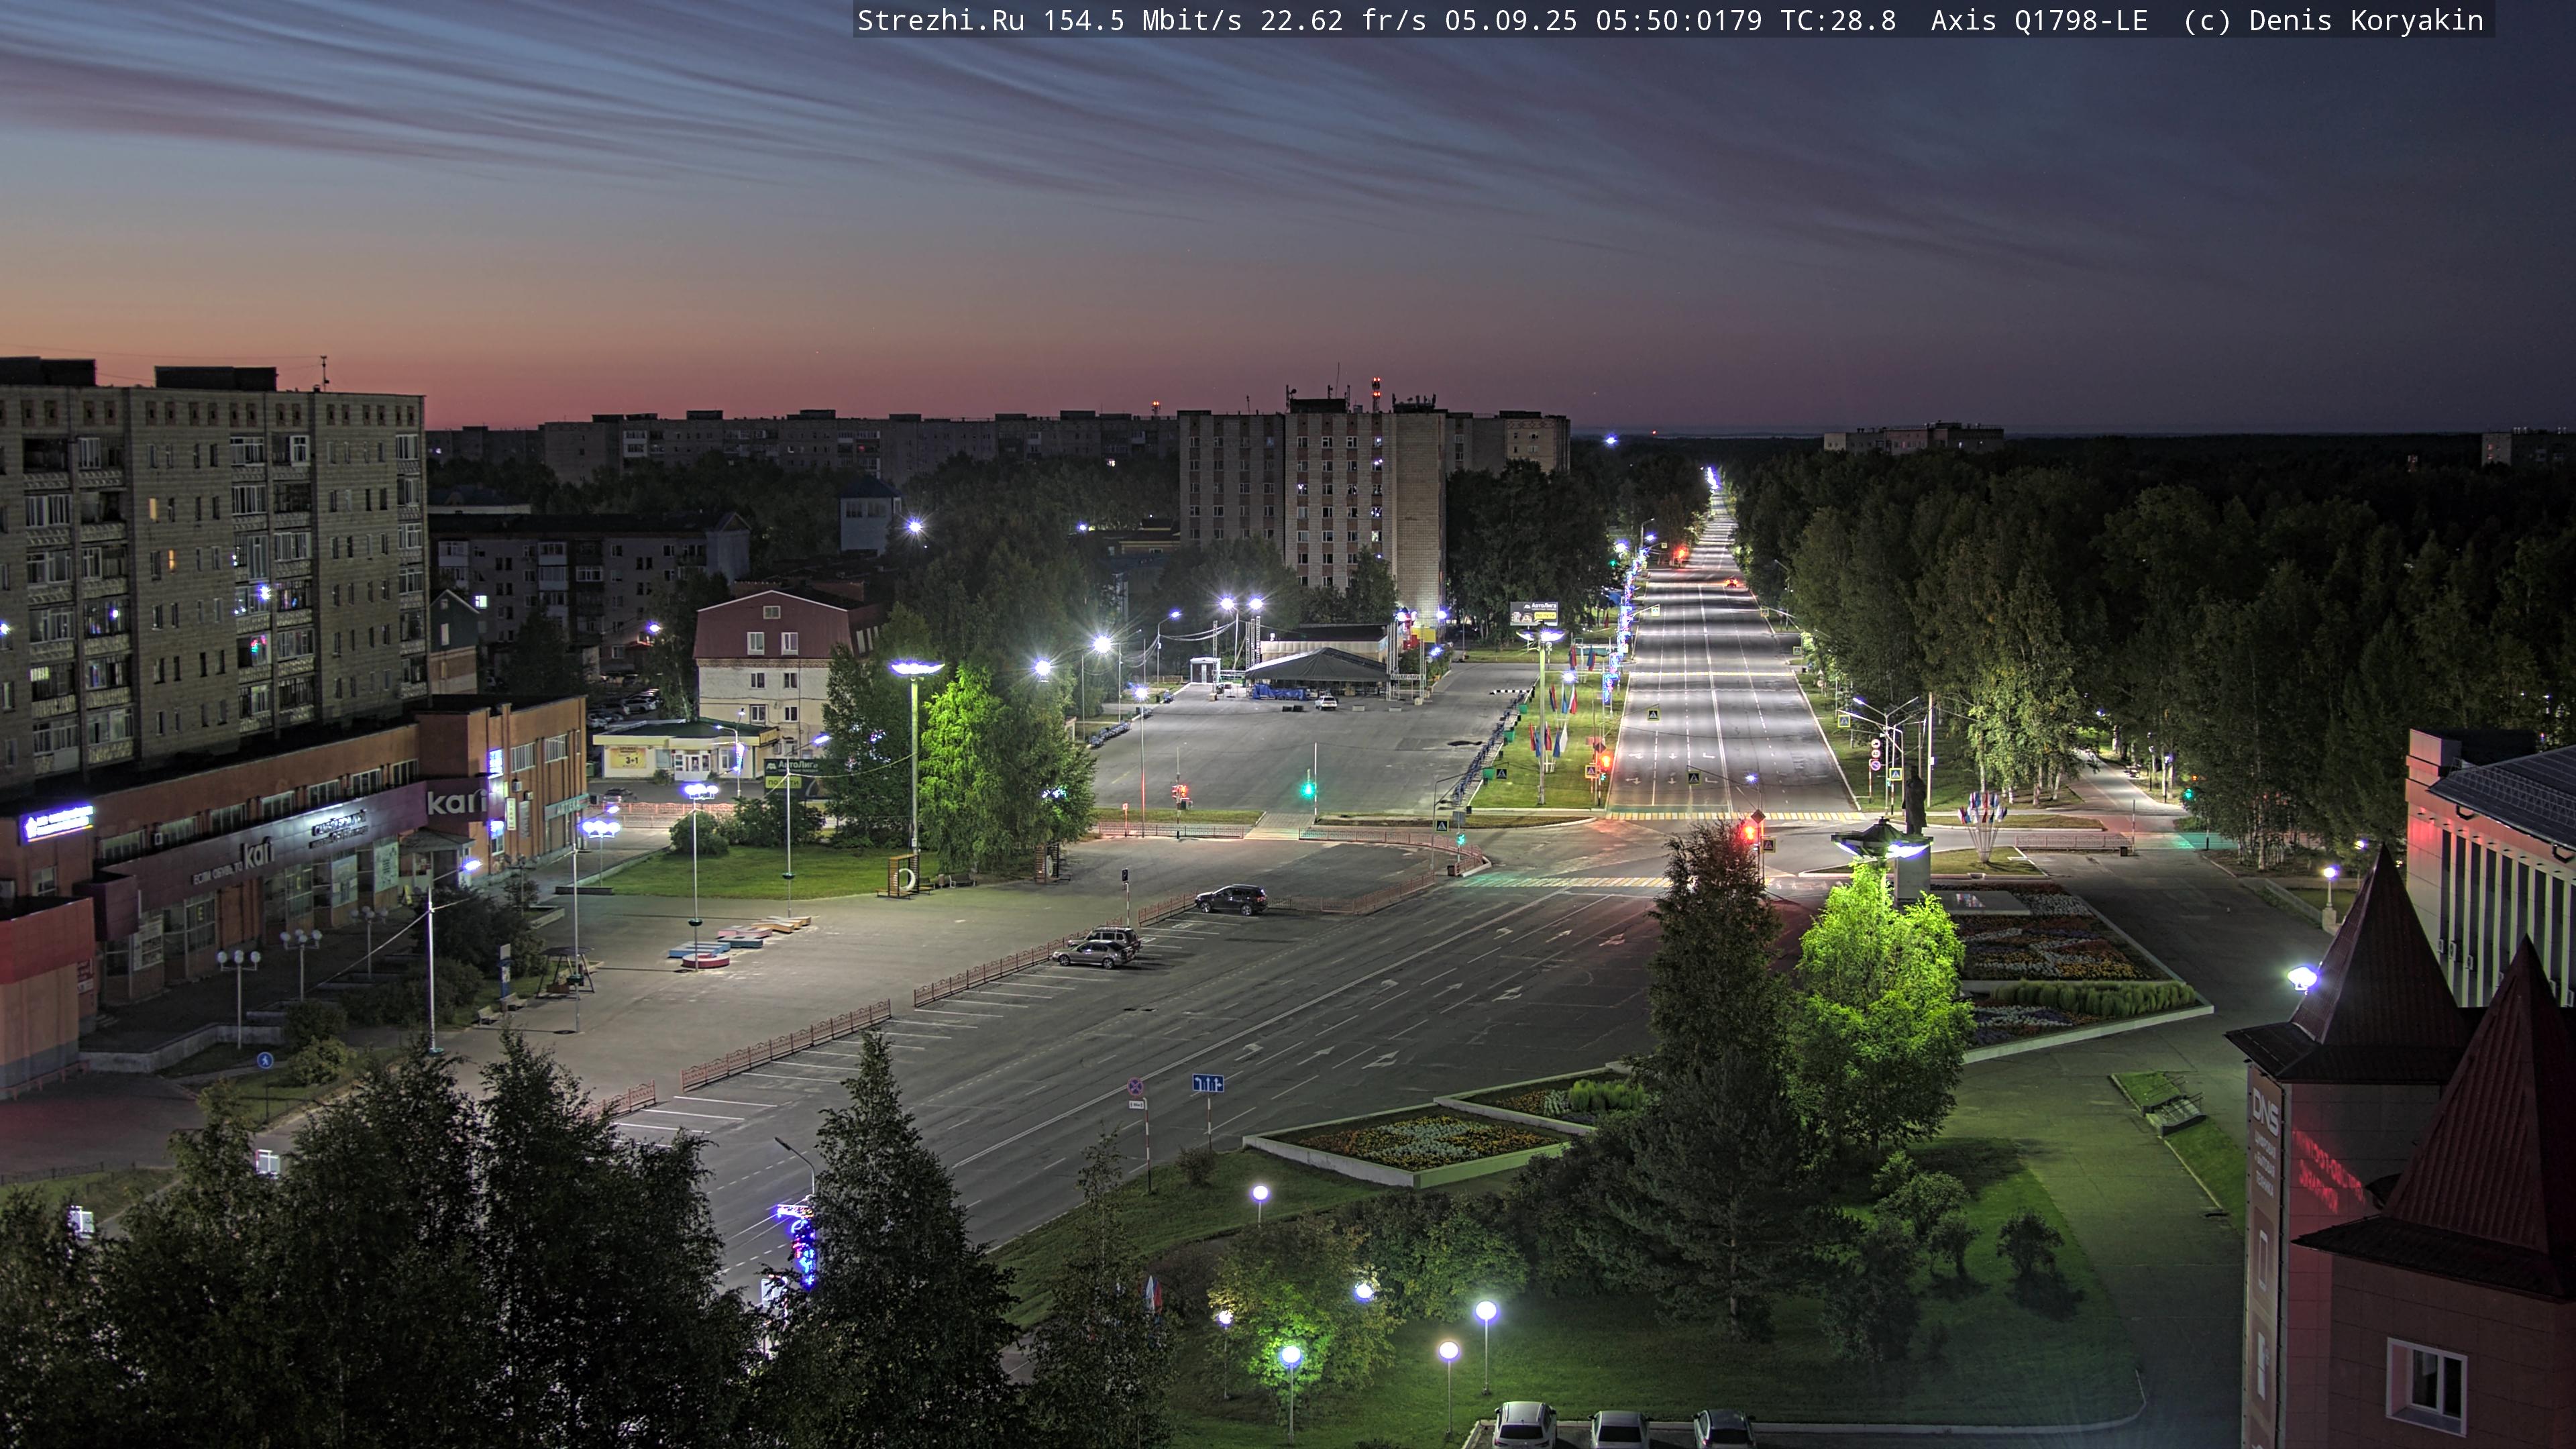Click the Strezhi.Ru overlay text
Image resolution: width=2576 pixels, height=1449 pixels.
(941, 21)
